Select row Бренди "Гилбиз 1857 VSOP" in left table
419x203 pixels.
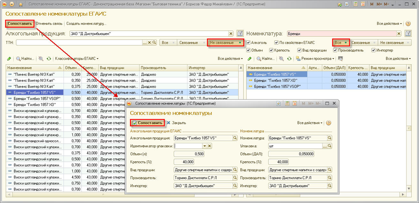[x=122, y=98]
